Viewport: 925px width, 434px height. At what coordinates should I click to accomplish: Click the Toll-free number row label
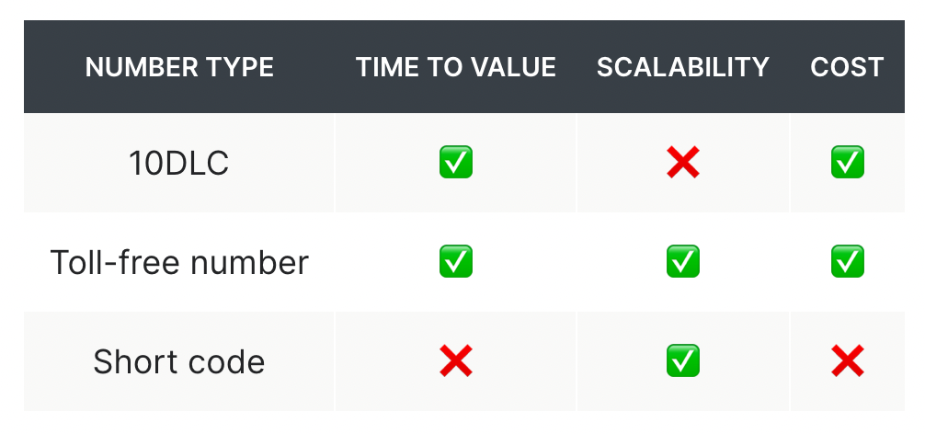click(179, 262)
